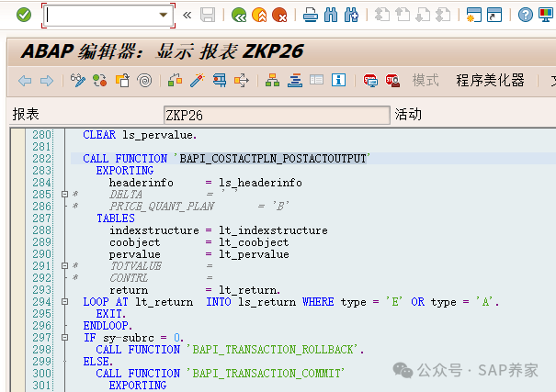Click the Print icon
The width and height of the screenshot is (556, 392).
coord(311,15)
